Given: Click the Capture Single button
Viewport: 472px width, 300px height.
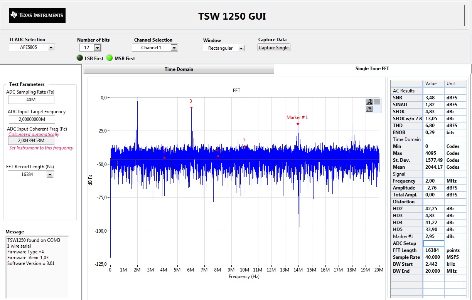Looking at the screenshot, I should click(x=274, y=48).
